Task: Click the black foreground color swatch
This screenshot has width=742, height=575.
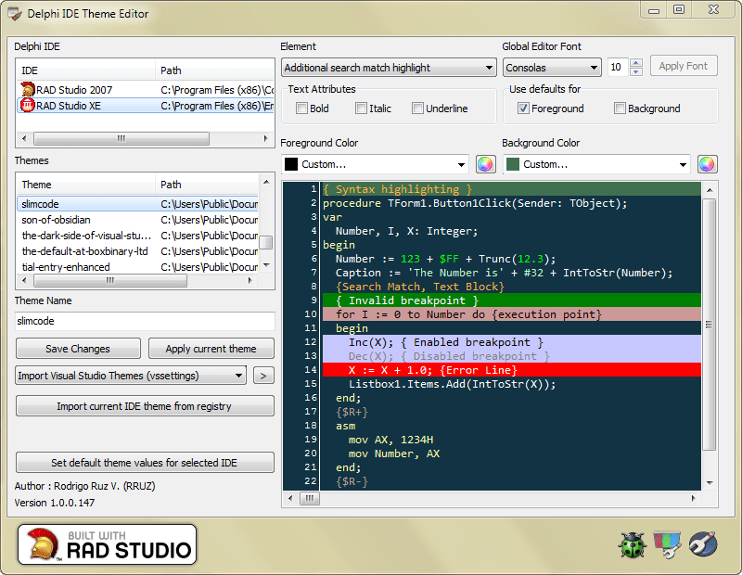Action: pos(291,164)
